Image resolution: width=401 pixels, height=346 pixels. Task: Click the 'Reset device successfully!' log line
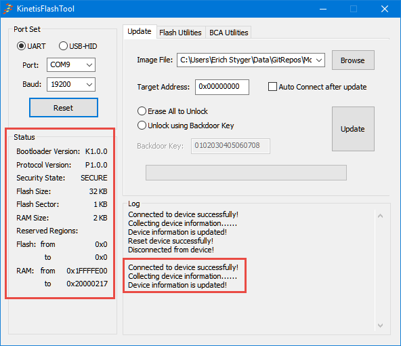(171, 241)
